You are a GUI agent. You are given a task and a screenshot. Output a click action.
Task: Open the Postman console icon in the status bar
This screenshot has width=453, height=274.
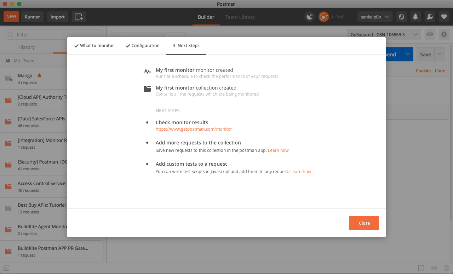6,268
